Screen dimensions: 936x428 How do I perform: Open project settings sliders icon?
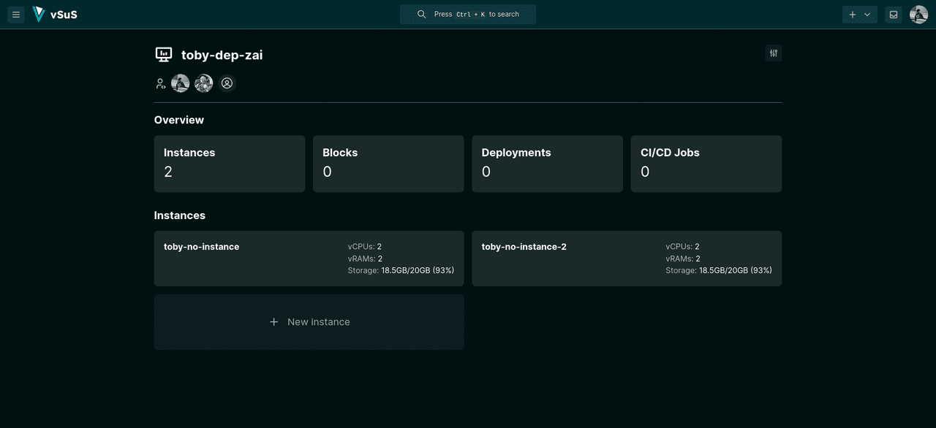click(773, 53)
